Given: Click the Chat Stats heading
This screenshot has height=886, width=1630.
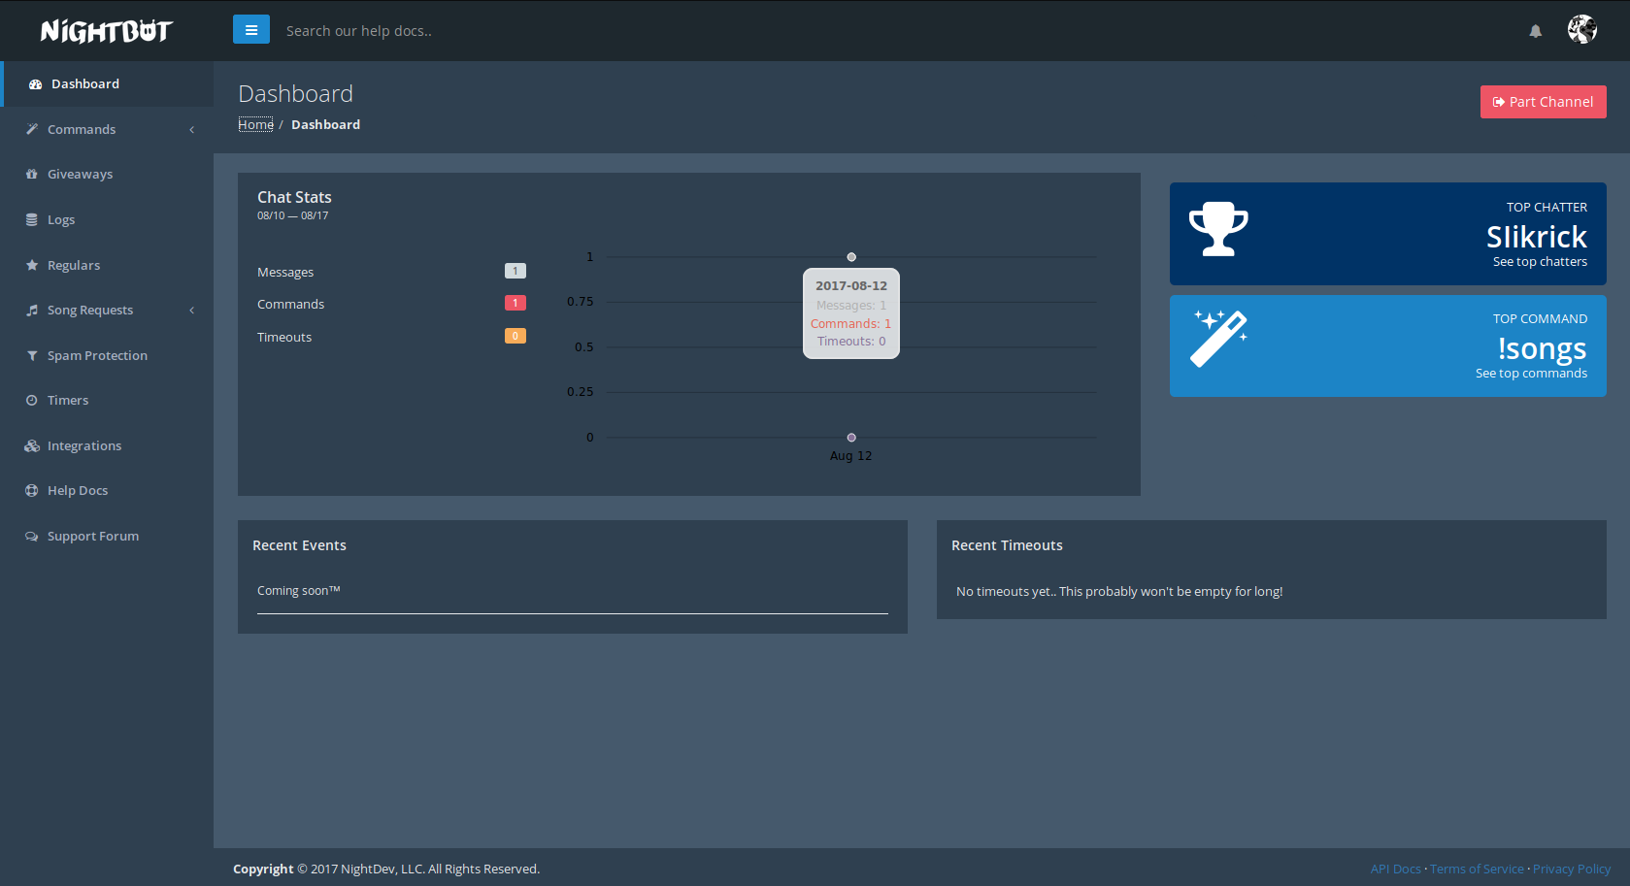Looking at the screenshot, I should [294, 197].
